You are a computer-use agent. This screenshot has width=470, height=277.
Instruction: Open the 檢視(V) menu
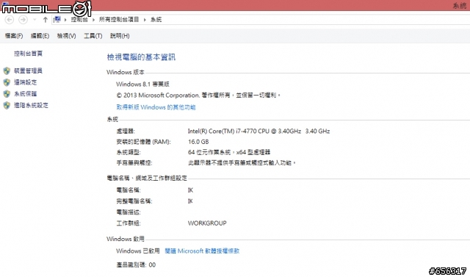66,36
